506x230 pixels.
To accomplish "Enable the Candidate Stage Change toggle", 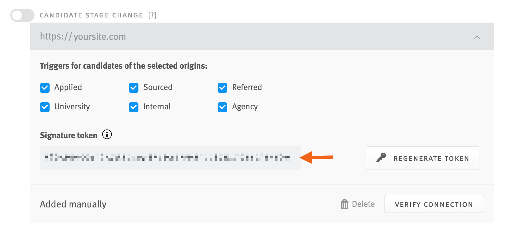I will pyautogui.click(x=21, y=15).
